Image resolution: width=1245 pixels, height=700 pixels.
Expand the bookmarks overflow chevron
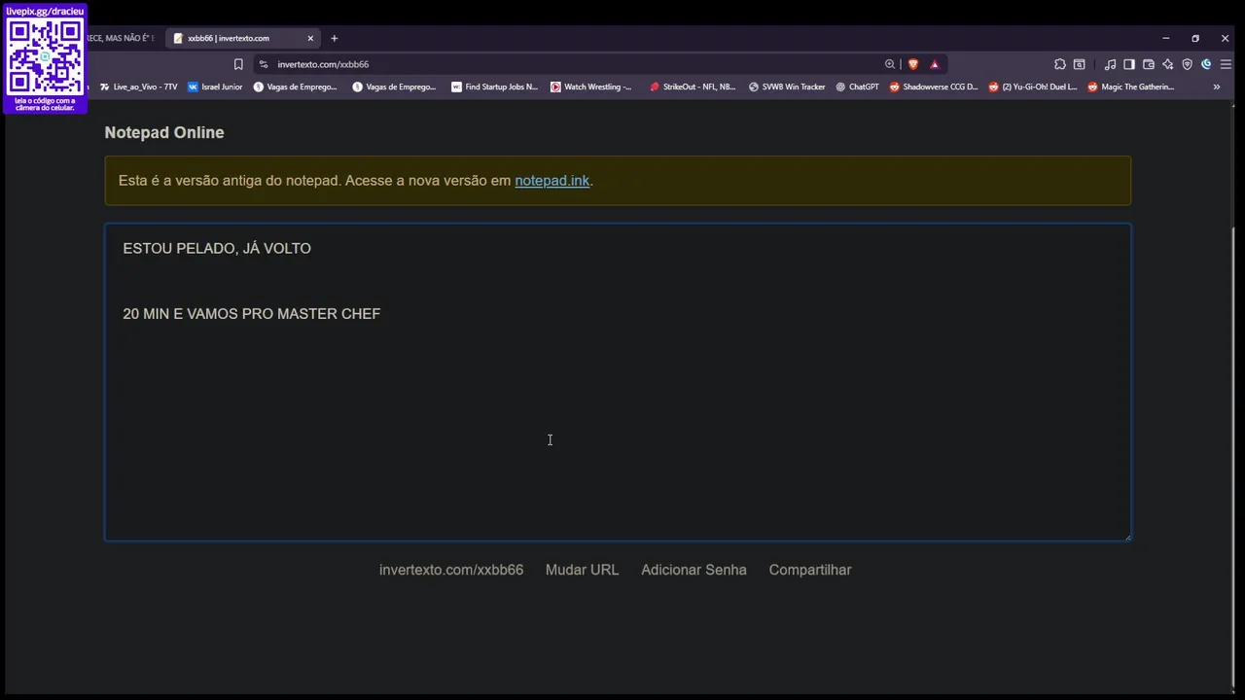point(1216,87)
